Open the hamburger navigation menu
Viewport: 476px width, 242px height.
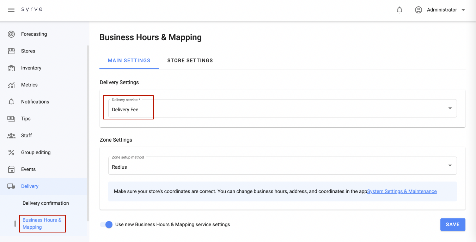coord(11,10)
